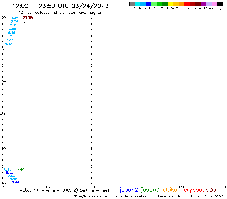The image size is (227, 199).
Task: Select the yellow swatch in the wave height legend
Action: [171, 4]
